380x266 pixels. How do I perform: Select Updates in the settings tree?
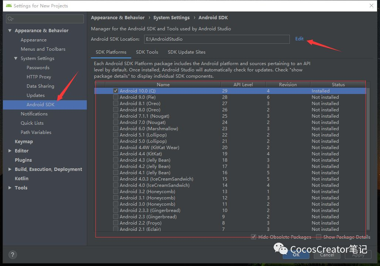[35, 95]
